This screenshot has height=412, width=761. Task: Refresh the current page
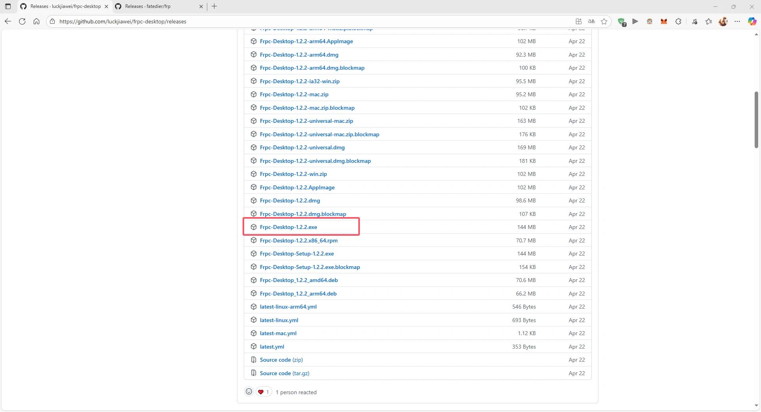click(22, 21)
